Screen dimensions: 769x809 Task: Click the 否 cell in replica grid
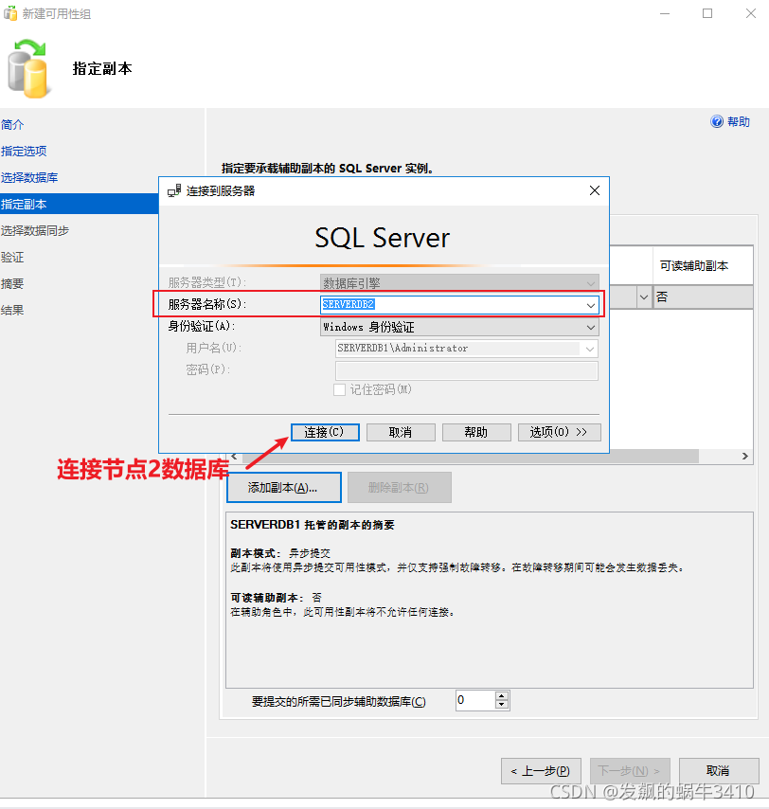703,297
